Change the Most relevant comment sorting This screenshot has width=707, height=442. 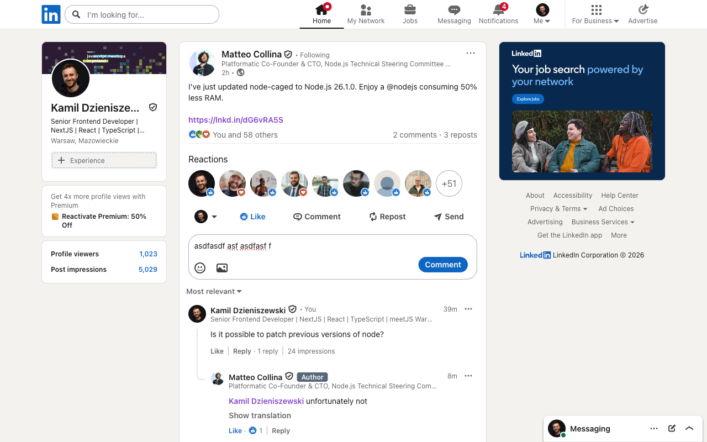pyautogui.click(x=214, y=291)
